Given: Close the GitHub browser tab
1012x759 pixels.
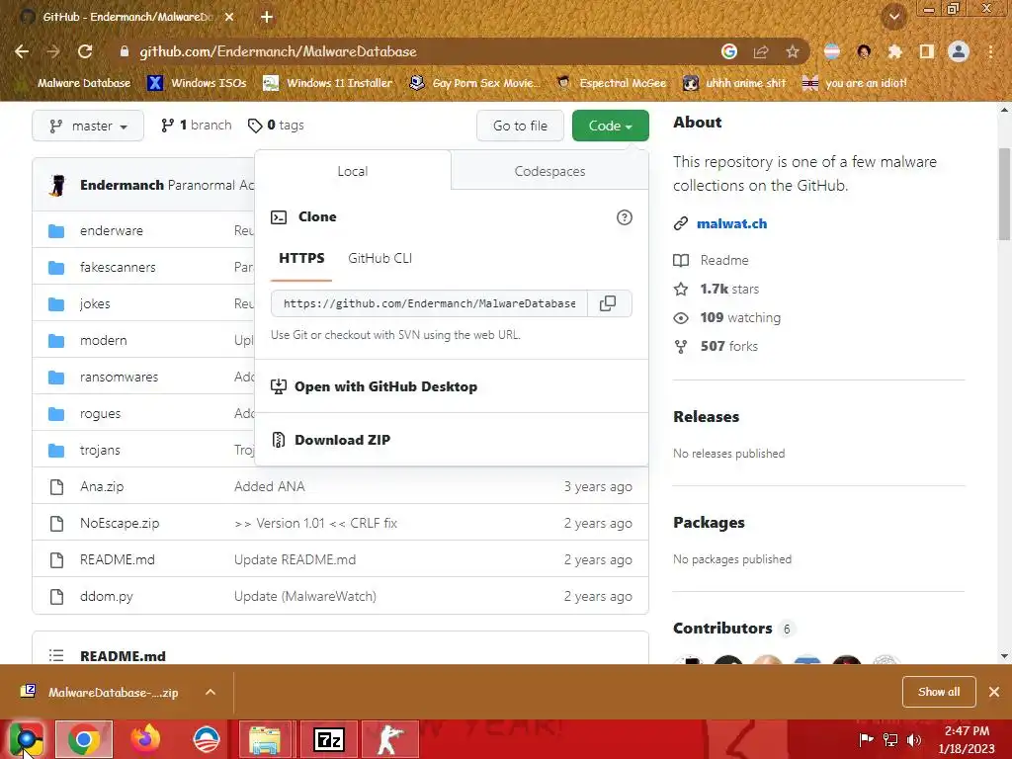Looking at the screenshot, I should pyautogui.click(x=229, y=17).
